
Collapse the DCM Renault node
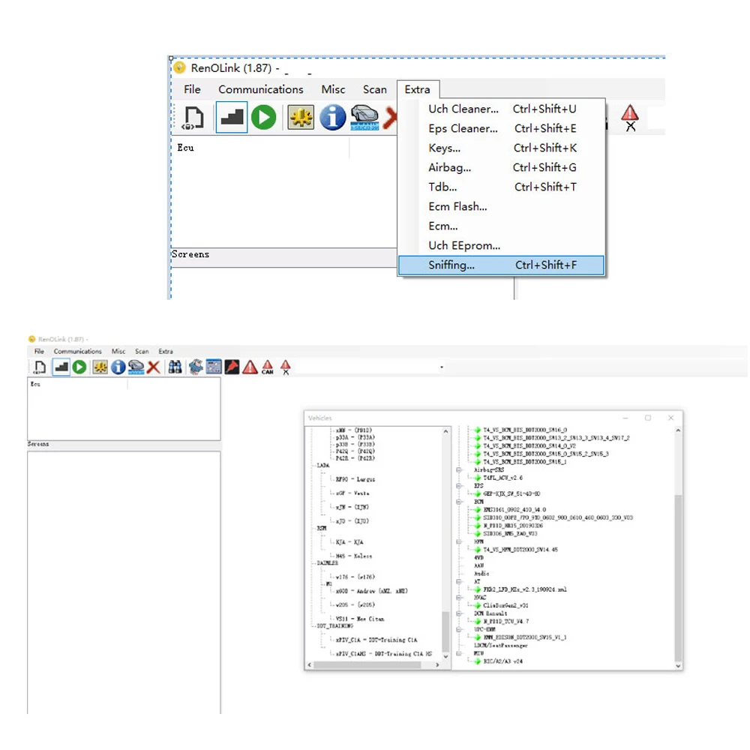(x=459, y=613)
